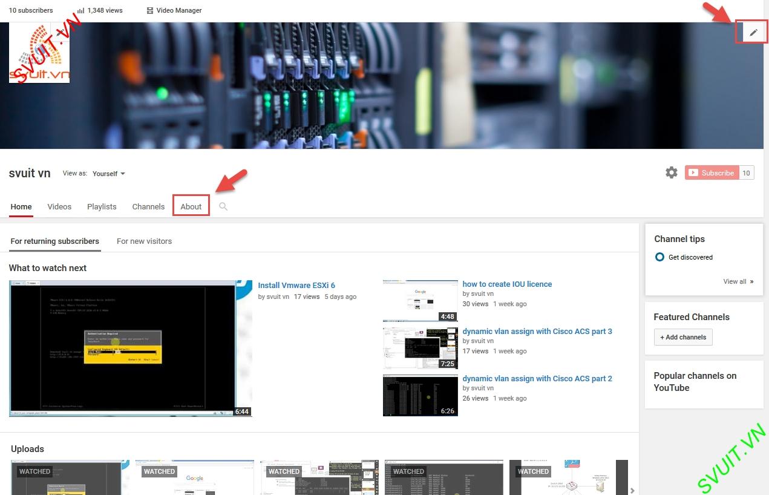Click the Featured Channels heading
Viewport: 769px width, 495px height.
click(692, 316)
